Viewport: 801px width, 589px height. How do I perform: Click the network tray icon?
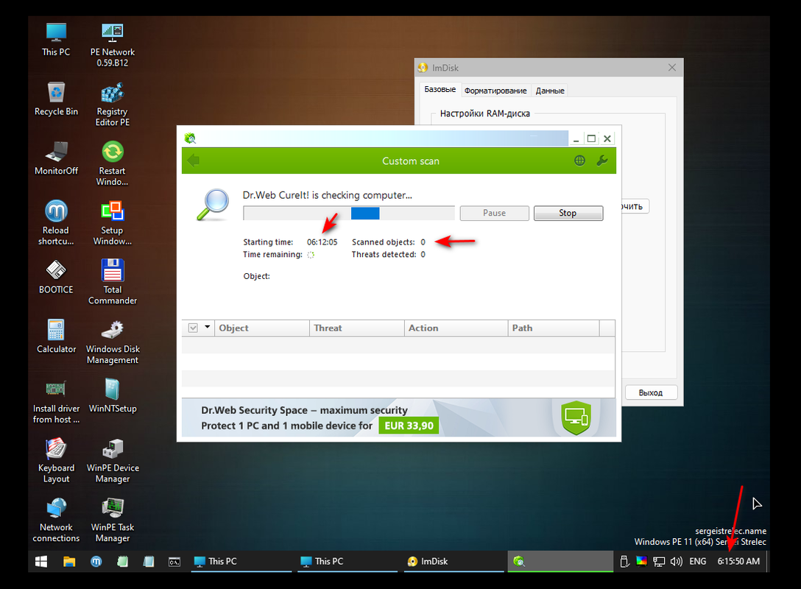(x=659, y=562)
